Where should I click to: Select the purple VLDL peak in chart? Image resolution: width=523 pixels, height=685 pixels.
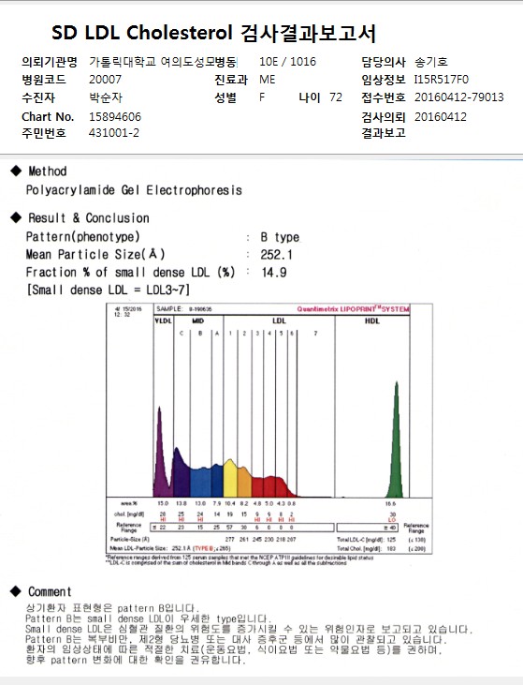(161, 454)
